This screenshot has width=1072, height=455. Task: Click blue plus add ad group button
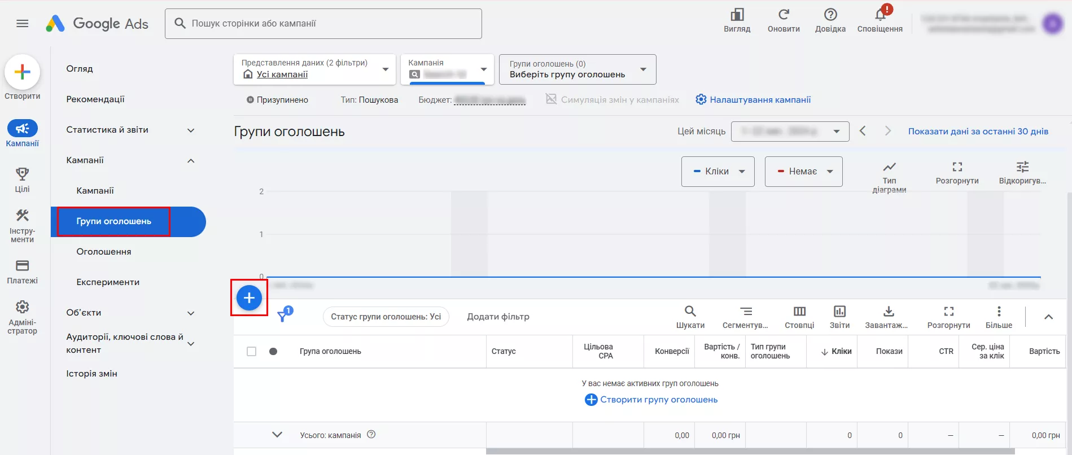(x=249, y=297)
